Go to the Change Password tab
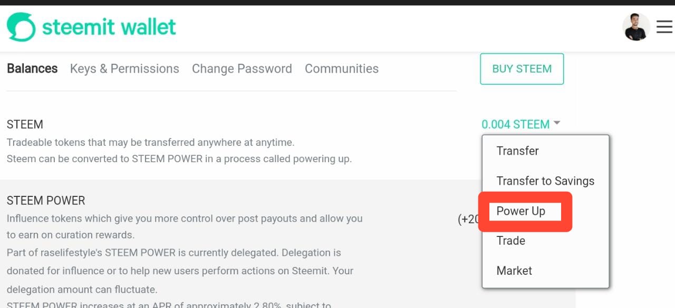The width and height of the screenshot is (675, 308). tap(242, 68)
